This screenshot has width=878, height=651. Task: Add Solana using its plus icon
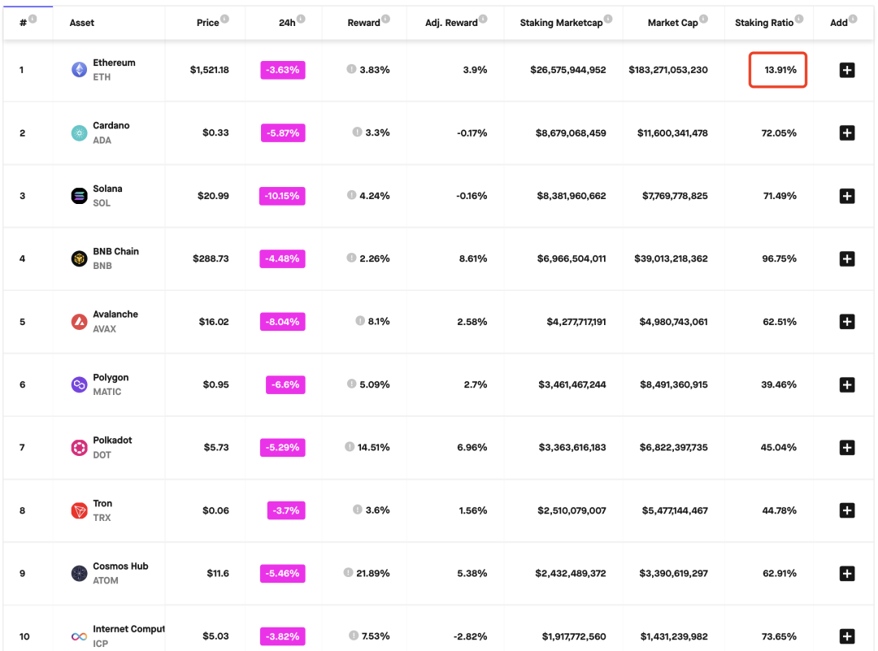846,196
